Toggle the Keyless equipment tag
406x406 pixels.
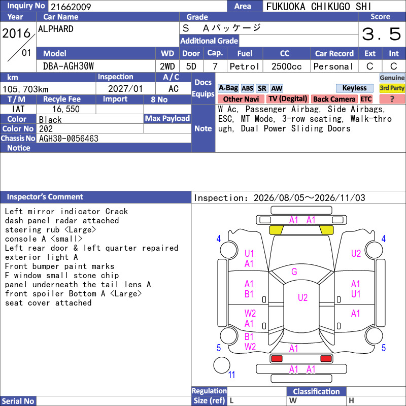(354, 88)
